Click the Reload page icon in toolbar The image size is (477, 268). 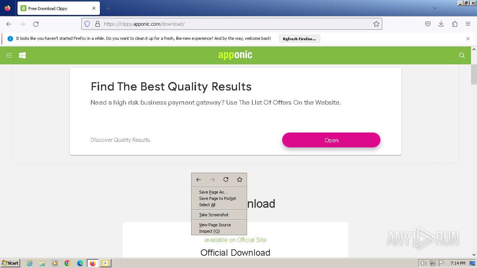[x=36, y=24]
